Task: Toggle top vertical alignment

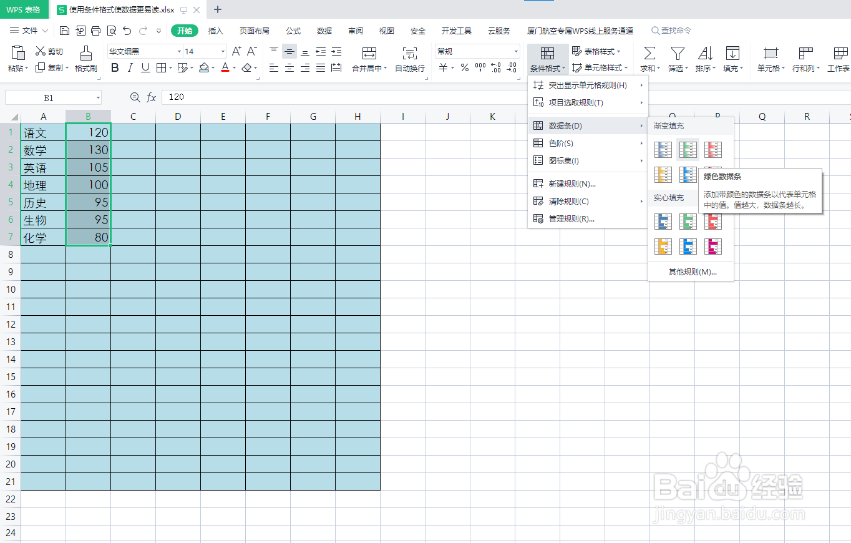Action: click(274, 52)
